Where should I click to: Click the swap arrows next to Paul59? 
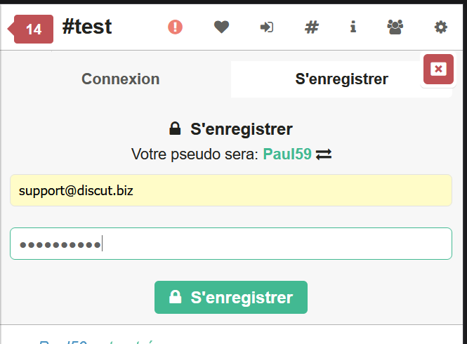324,154
